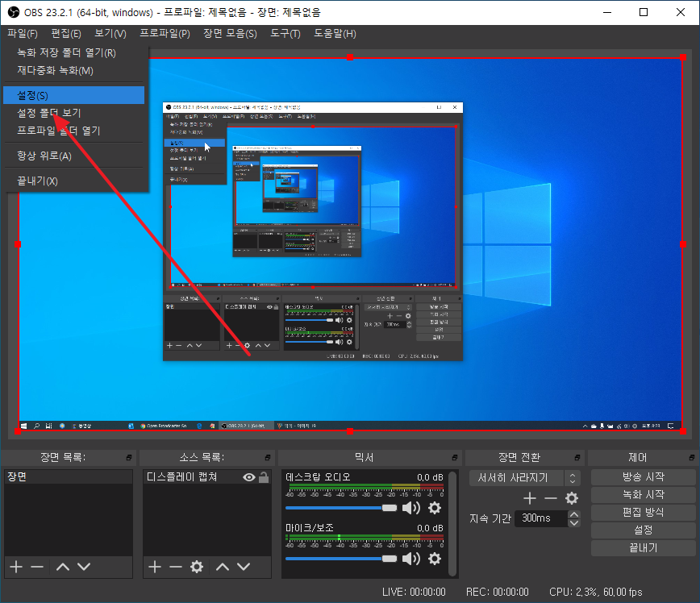Add a transition with the plus icon
The image size is (700, 603).
[x=530, y=498]
